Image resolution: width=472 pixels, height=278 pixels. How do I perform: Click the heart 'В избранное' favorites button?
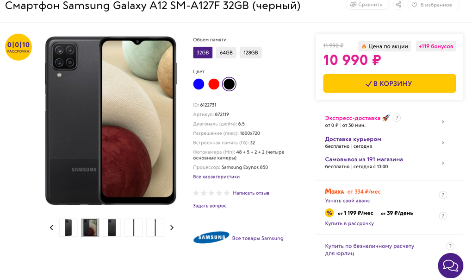pyautogui.click(x=433, y=5)
